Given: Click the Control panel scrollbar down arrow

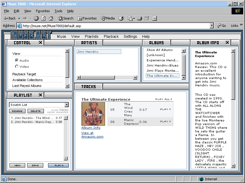Looking at the screenshot, I should coord(67,86).
